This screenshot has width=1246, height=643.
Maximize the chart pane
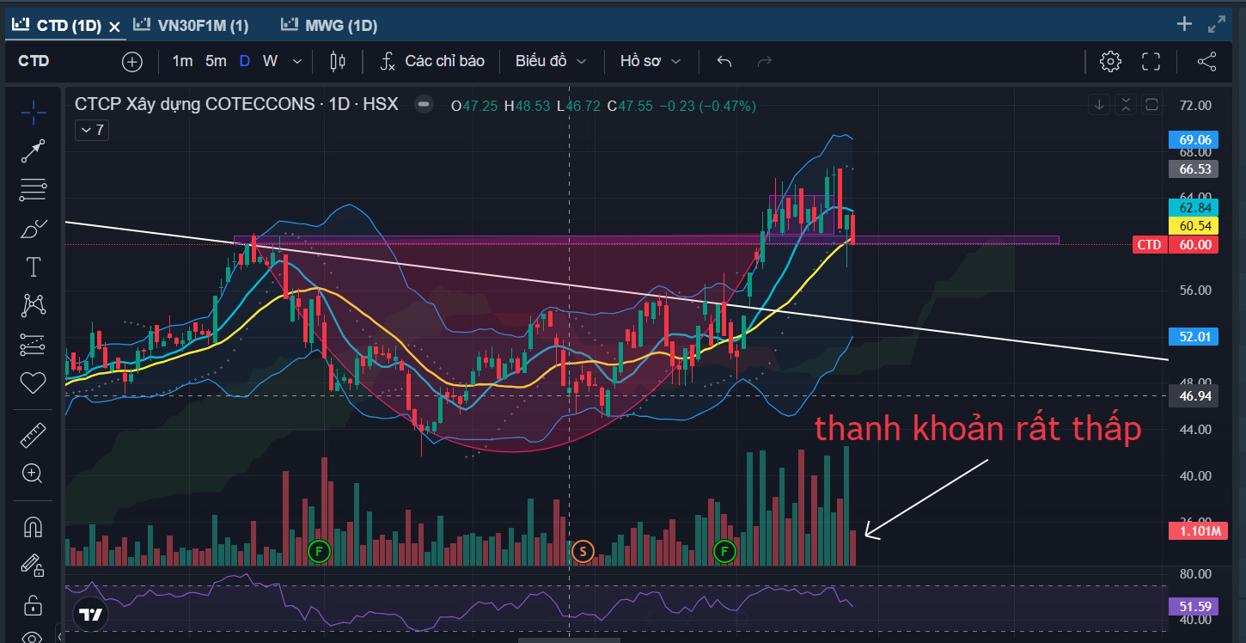pyautogui.click(x=1152, y=105)
